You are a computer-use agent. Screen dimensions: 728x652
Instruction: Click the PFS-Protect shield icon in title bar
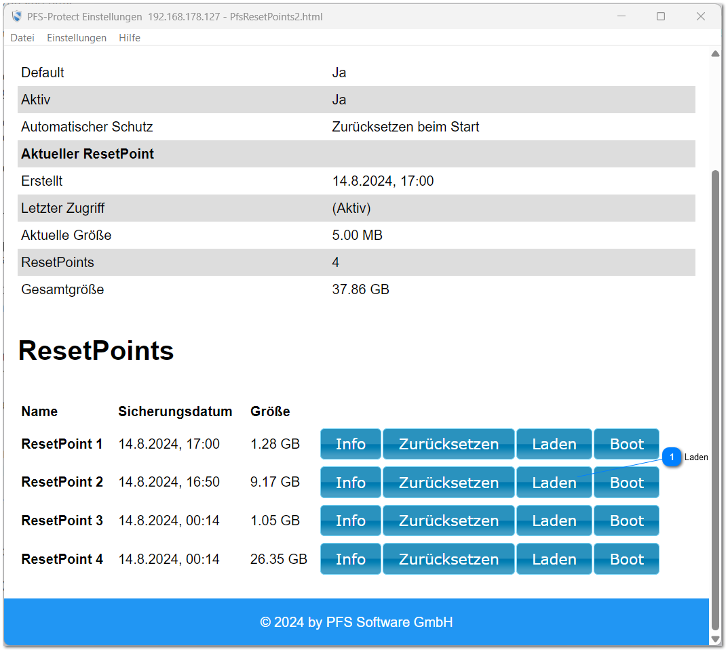(17, 16)
